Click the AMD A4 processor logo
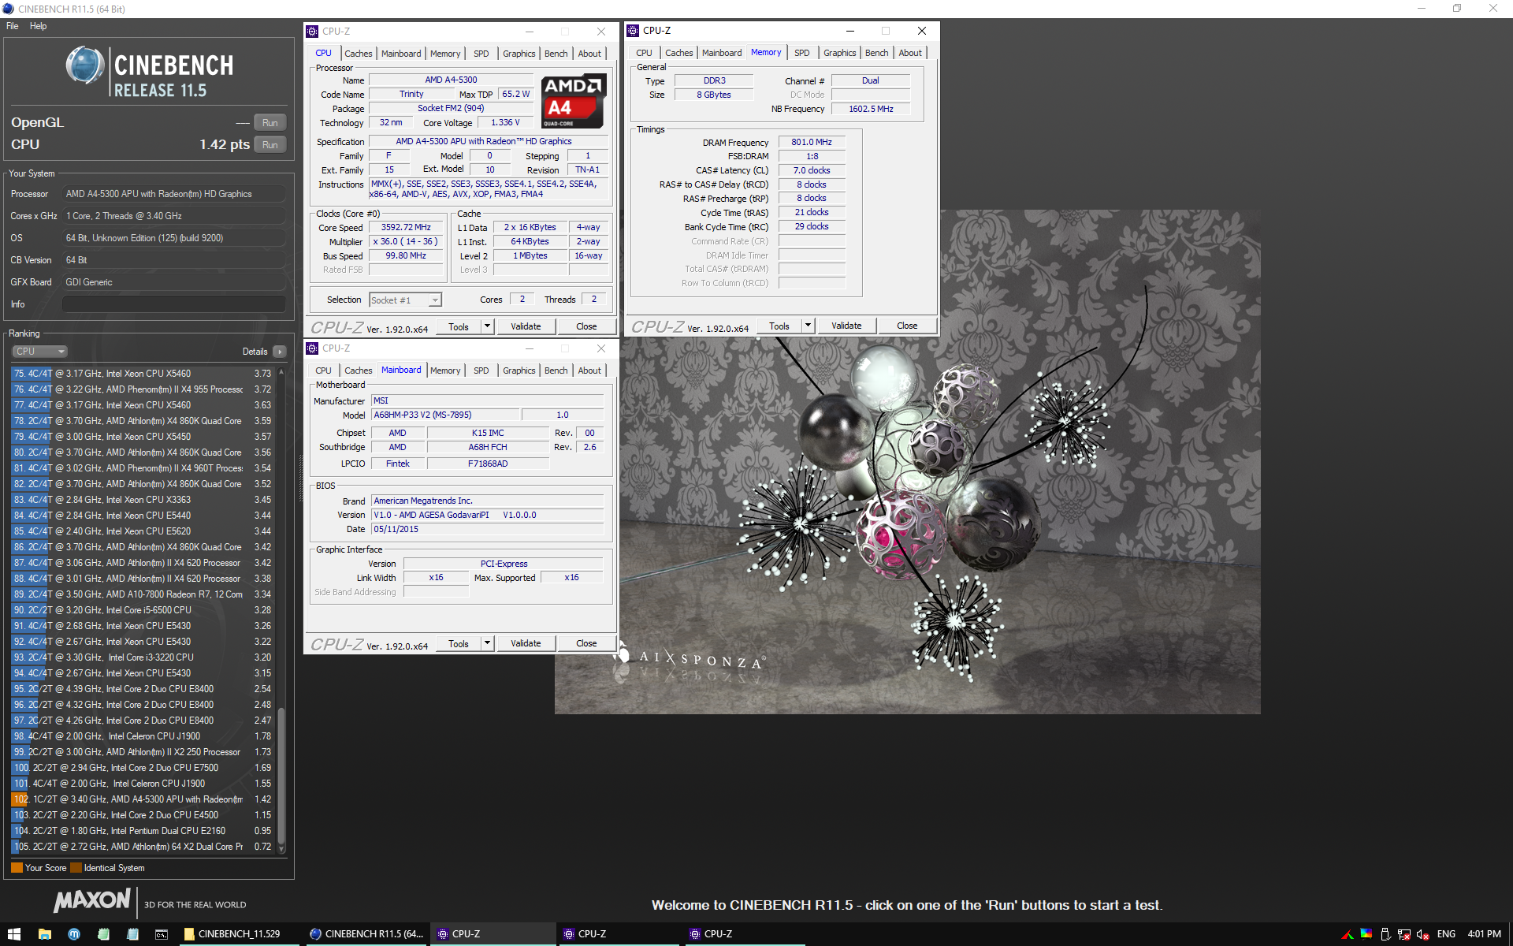This screenshot has height=946, width=1513. tap(574, 102)
